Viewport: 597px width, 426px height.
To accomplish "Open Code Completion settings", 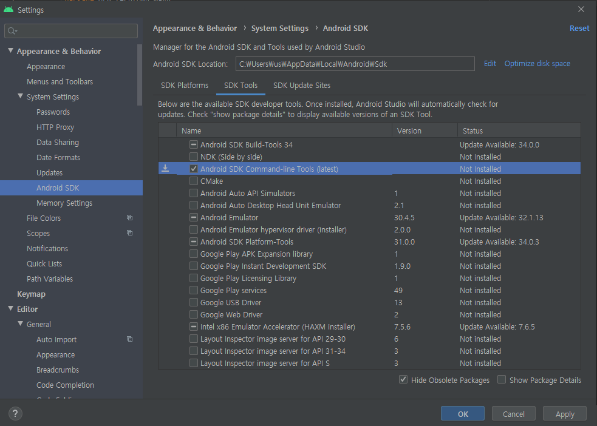I will pyautogui.click(x=65, y=385).
